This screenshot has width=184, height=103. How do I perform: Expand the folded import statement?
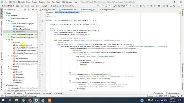(x=54, y=16)
